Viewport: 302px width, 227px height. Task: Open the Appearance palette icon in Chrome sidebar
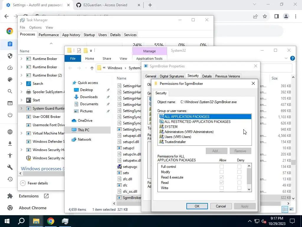click(10, 80)
